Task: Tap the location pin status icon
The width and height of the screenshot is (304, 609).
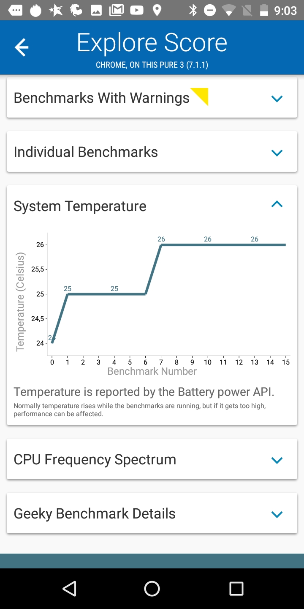Action: [x=157, y=10]
